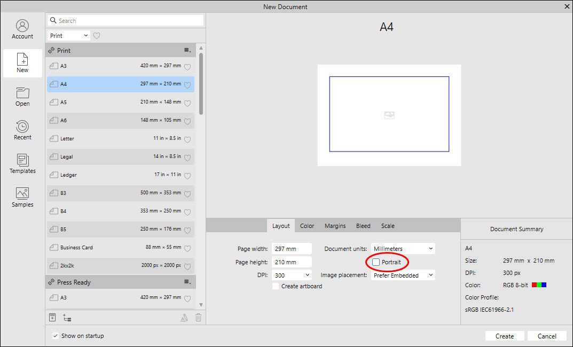The image size is (573, 347).
Task: Click the add new preset icon
Action: pos(52,317)
